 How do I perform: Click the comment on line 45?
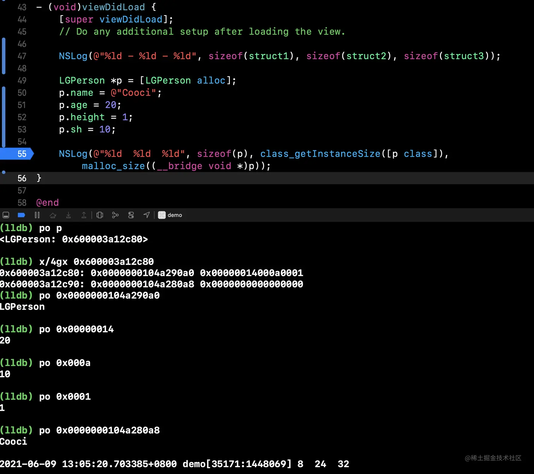tap(202, 32)
